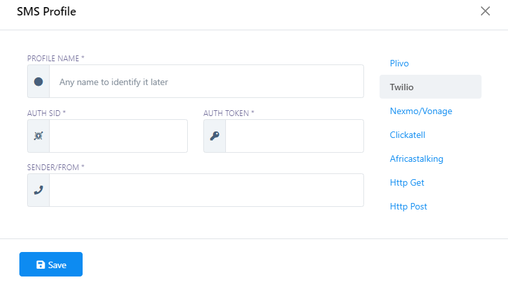Click the PROFILE NAME field label
The width and height of the screenshot is (508, 281).
click(56, 58)
